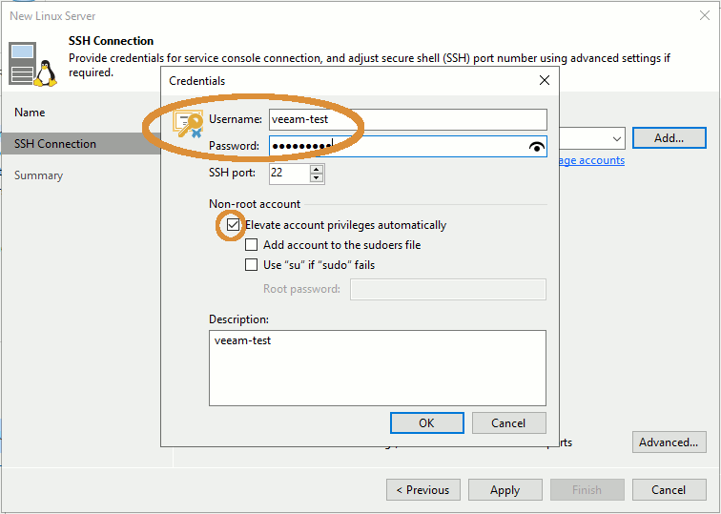Screen dimensions: 721x514
Task: Select the SSH Connection wizard step
Action: (x=55, y=144)
